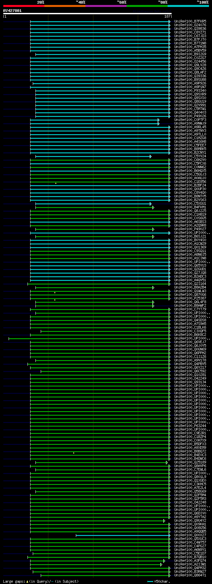Select hit label UniRef100_Q8J225
This screenshot has height=584, width=212.
pyautogui.click(x=190, y=211)
